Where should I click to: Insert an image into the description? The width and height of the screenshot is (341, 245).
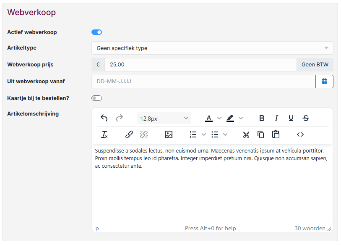[169, 134]
